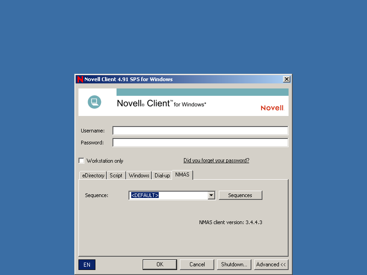Select the NMAS tab
Screen dimensions: 367x275
182,175
